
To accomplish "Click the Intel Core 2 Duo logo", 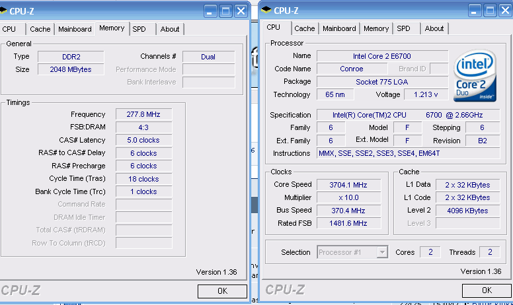I will coord(475,75).
